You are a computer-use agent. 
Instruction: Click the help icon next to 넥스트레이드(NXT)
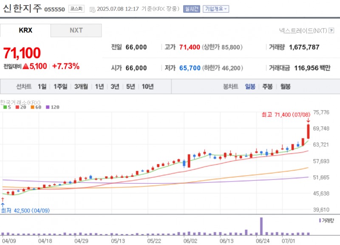click(334, 31)
